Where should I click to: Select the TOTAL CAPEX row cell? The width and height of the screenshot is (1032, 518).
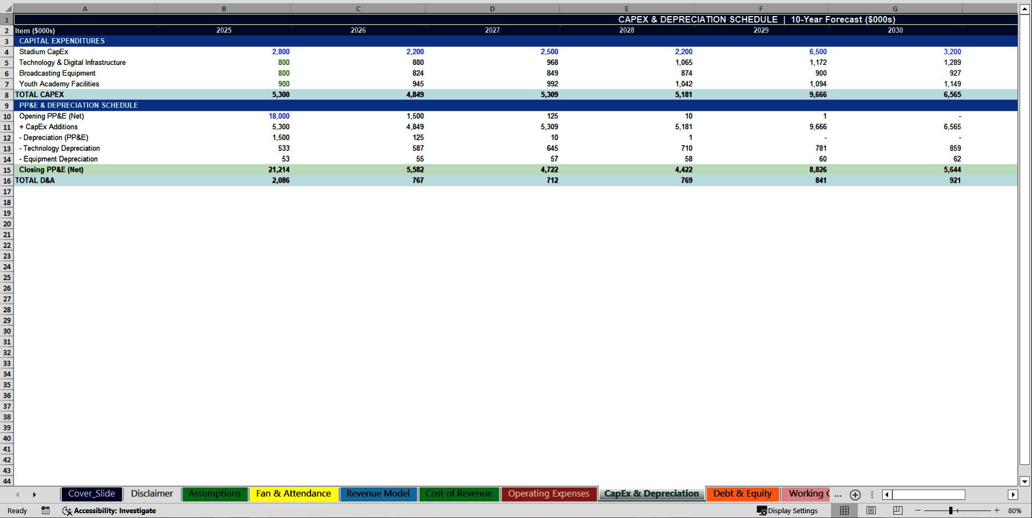(40, 94)
